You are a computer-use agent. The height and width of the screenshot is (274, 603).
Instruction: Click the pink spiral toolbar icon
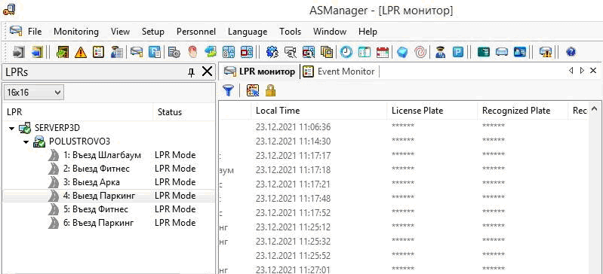tap(420, 52)
